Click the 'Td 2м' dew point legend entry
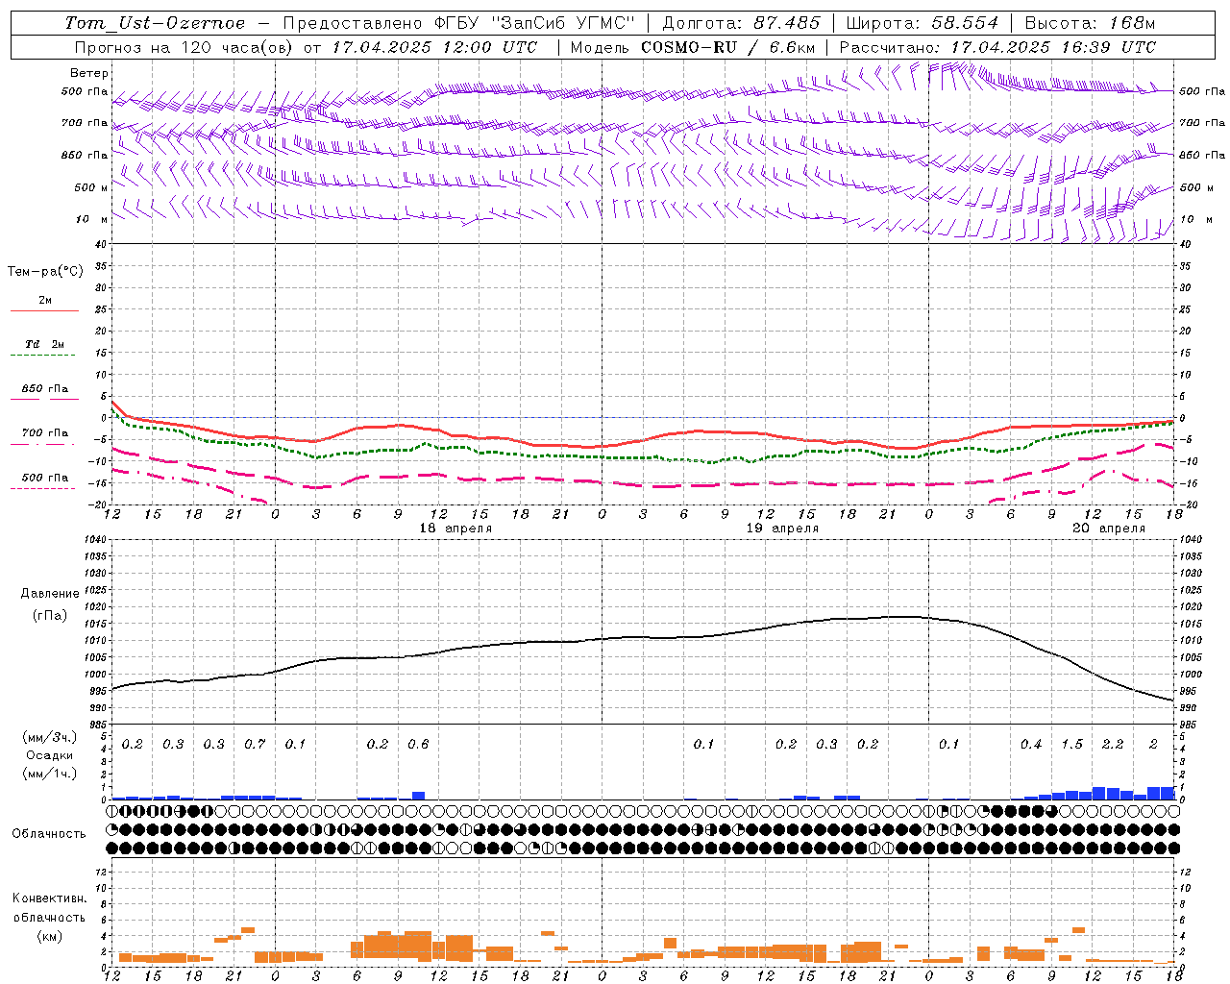1230x984 pixels. [x=45, y=344]
